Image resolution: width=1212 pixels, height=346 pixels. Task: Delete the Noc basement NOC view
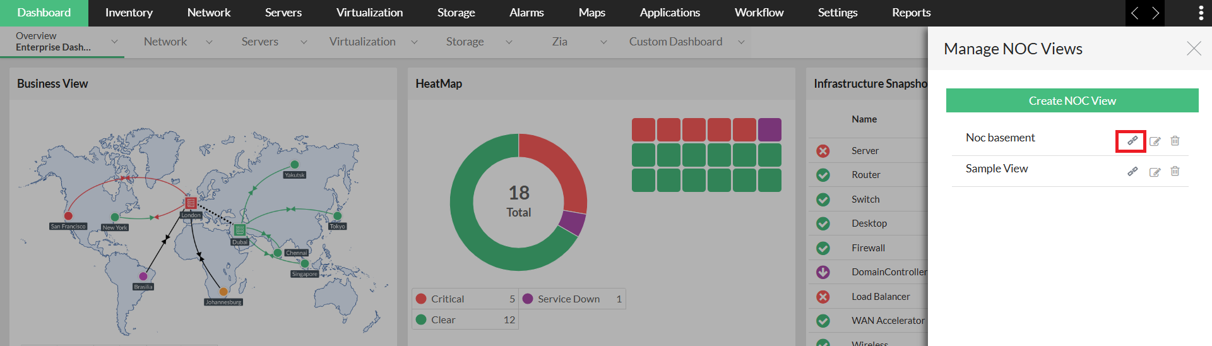pyautogui.click(x=1175, y=141)
